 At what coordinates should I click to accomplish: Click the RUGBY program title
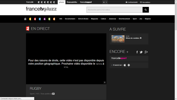pyautogui.click(x=36, y=88)
